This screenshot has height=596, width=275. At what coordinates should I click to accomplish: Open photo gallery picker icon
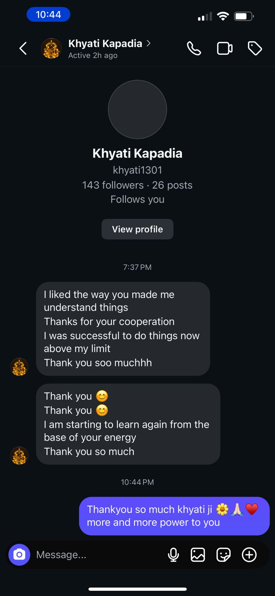click(198, 555)
